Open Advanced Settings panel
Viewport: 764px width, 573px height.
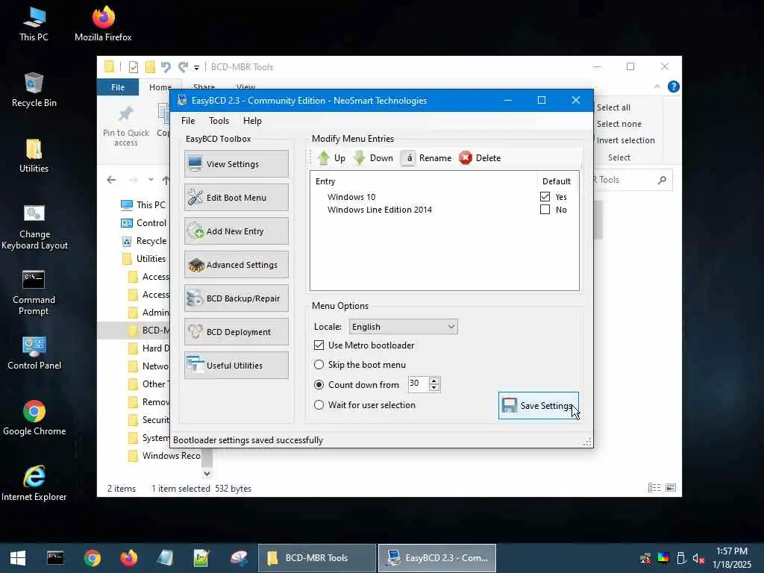tap(237, 265)
